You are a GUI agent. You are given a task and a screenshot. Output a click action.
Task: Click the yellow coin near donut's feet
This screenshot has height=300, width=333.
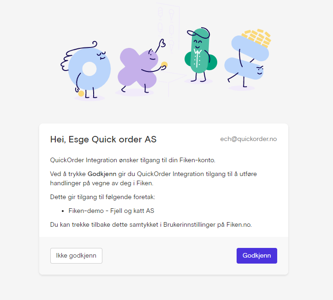coord(81,94)
